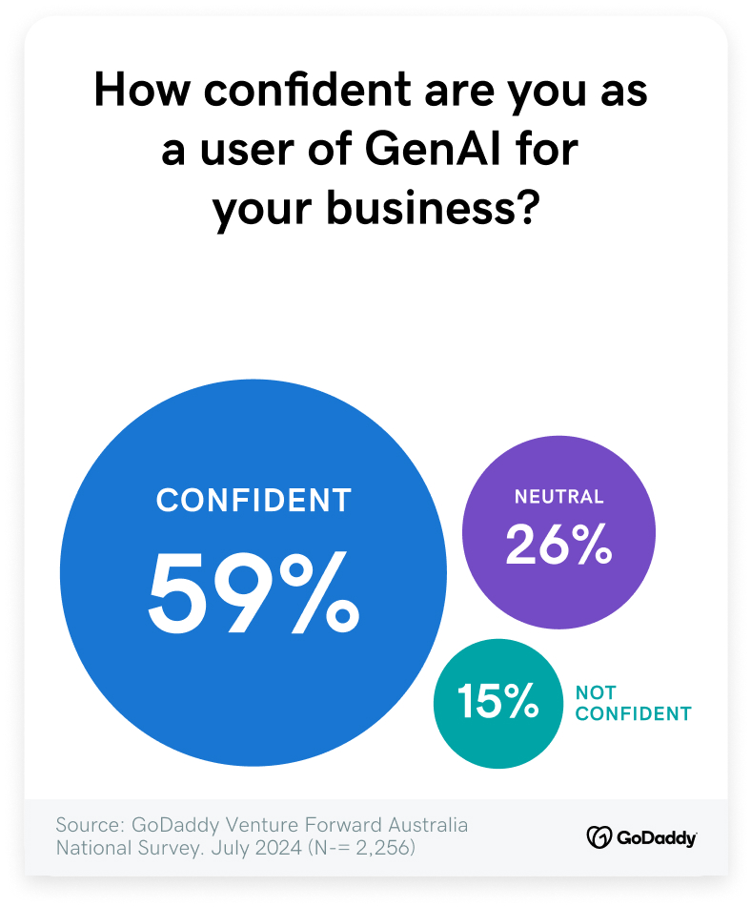Viewport: 751px width, 907px height.
Task: Click the GoDaddy wordmark text
Action: pos(657,838)
